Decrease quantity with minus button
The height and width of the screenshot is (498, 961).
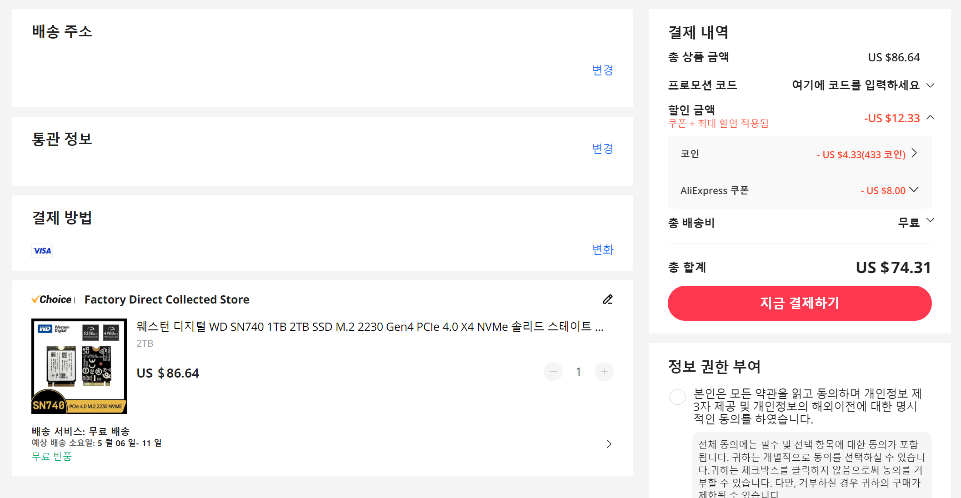tap(553, 372)
